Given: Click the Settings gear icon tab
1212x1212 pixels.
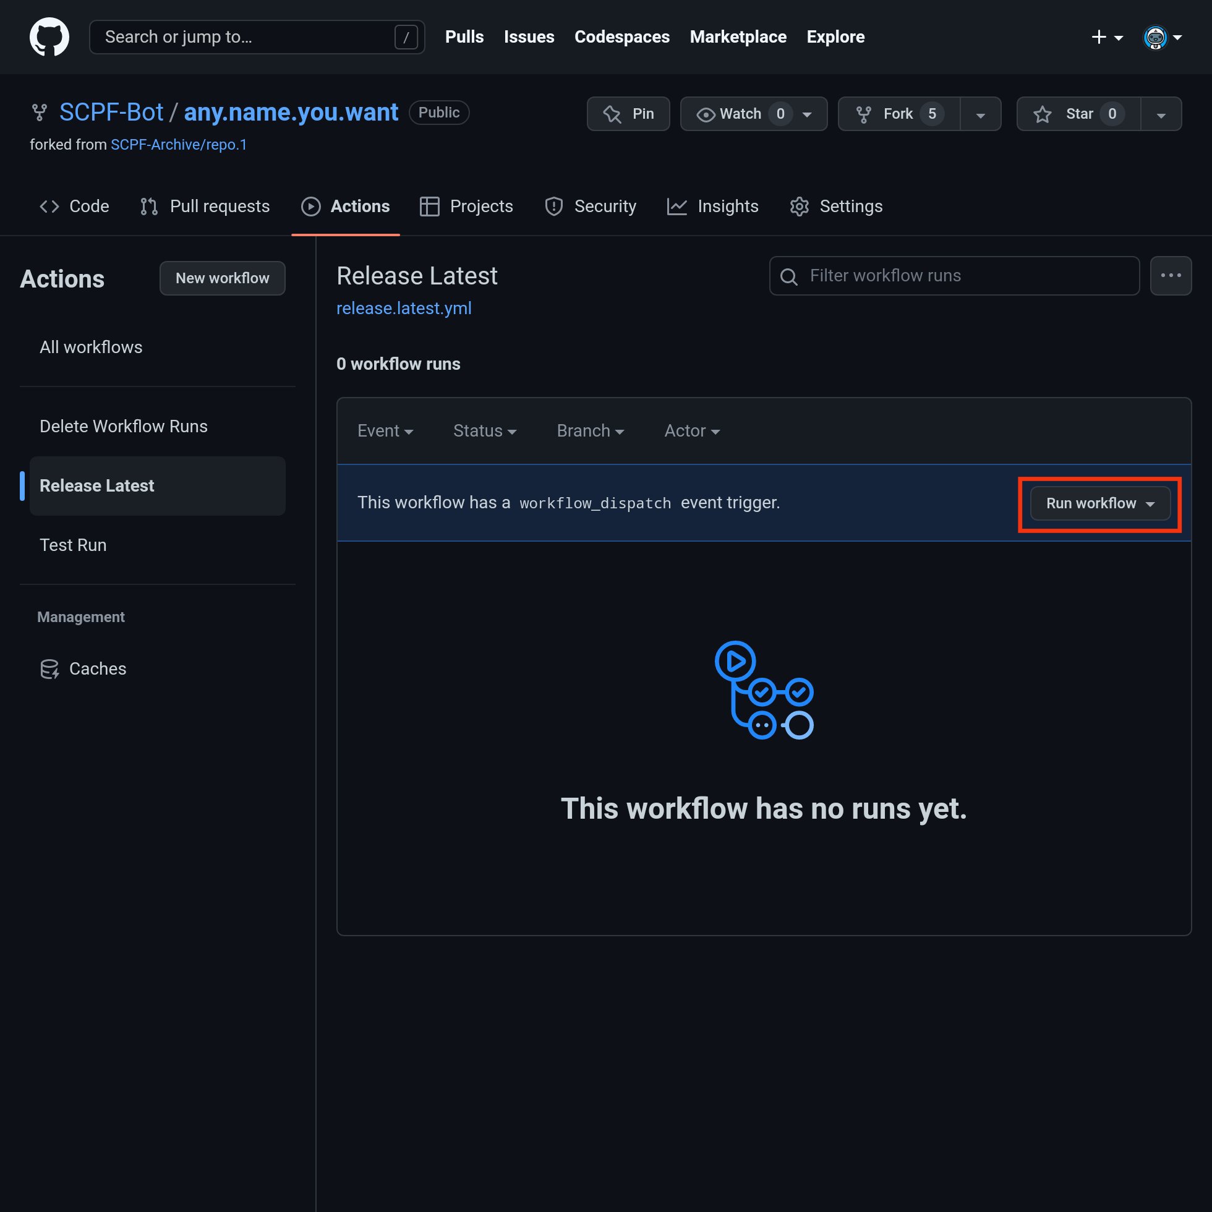Looking at the screenshot, I should tap(799, 207).
